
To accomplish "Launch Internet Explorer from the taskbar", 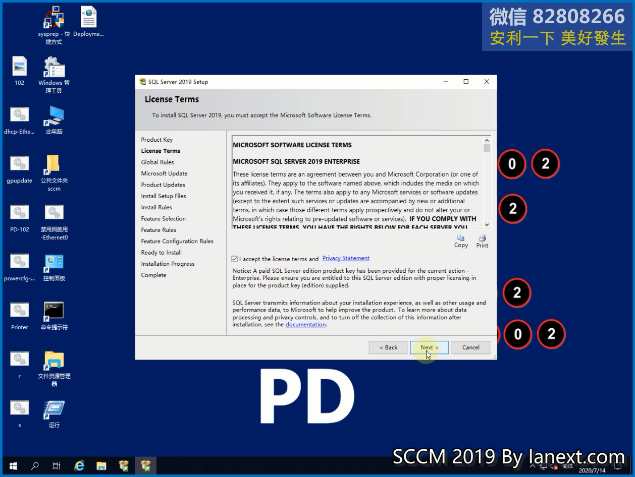I will tap(79, 466).
